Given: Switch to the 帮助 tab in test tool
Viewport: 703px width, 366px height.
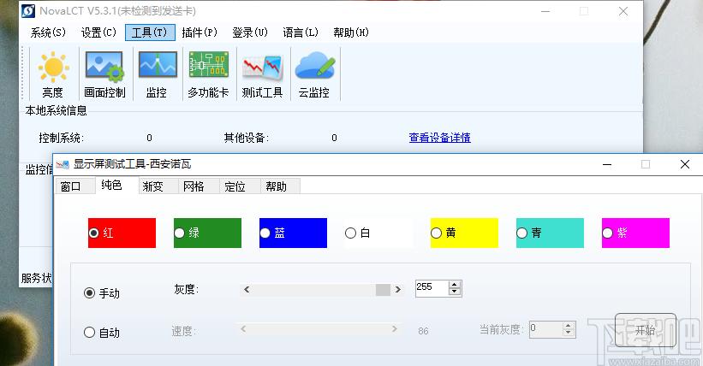Looking at the screenshot, I should coord(280,186).
